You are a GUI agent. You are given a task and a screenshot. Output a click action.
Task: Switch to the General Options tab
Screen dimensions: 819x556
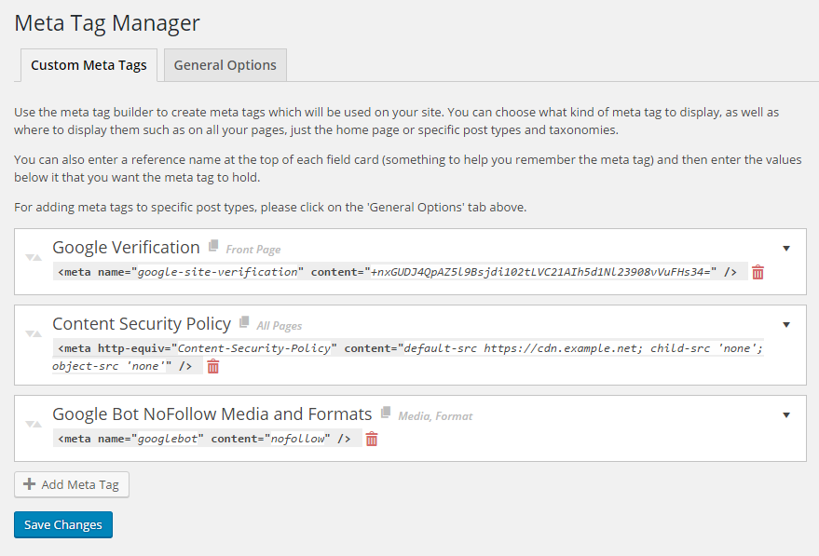coord(225,65)
